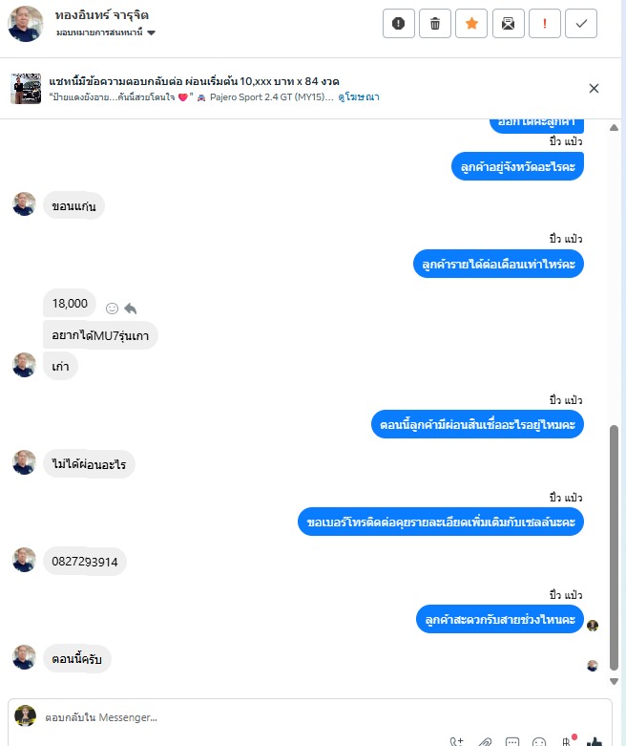This screenshot has height=746, width=626.
Task: Open the assign conversation dropdown
Action: click(106, 32)
